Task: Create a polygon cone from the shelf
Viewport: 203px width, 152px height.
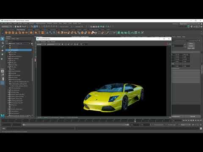Action: pyautogui.click(x=16, y=33)
